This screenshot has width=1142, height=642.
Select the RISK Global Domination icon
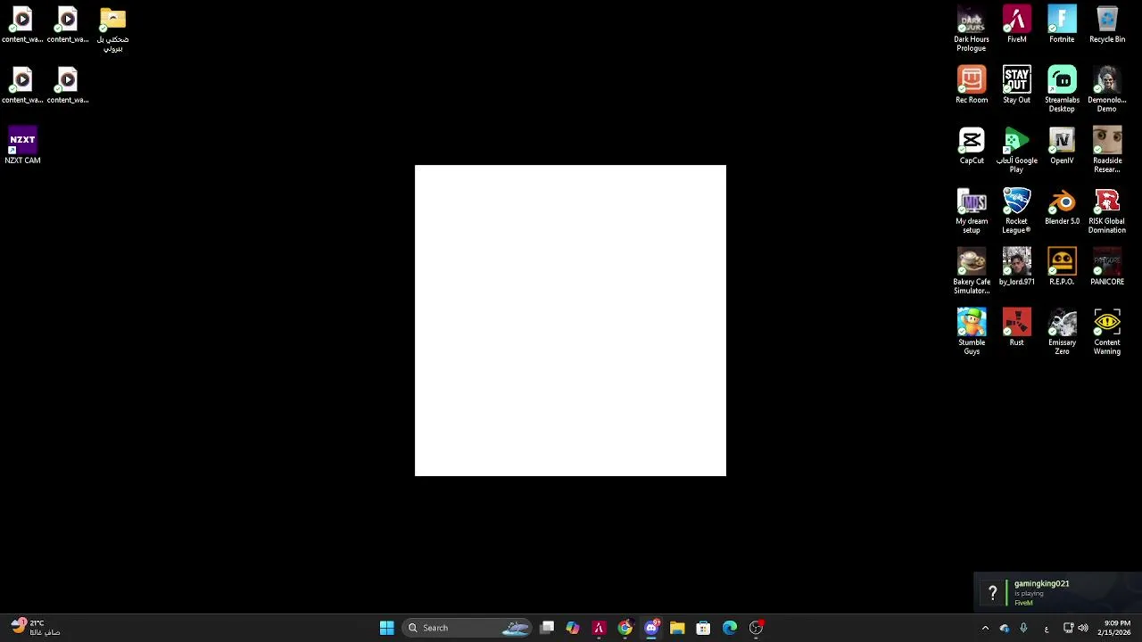tap(1107, 210)
